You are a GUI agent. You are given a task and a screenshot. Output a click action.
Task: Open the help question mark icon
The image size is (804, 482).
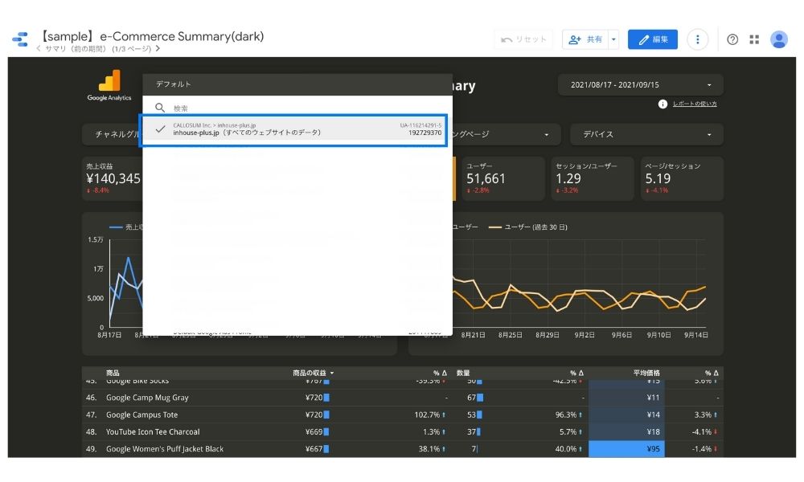[x=732, y=39]
